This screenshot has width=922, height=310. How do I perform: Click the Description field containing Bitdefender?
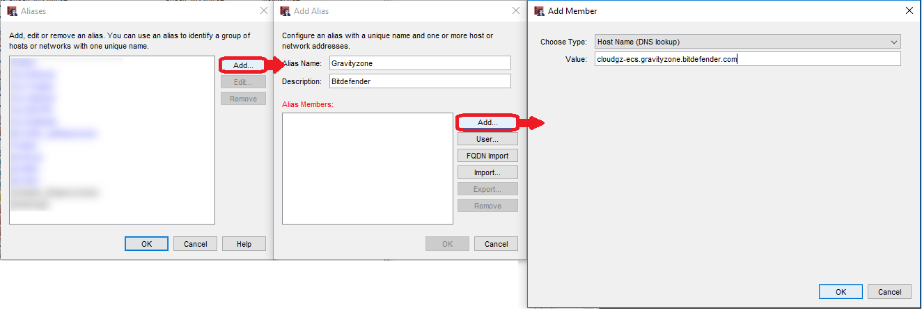pyautogui.click(x=419, y=81)
